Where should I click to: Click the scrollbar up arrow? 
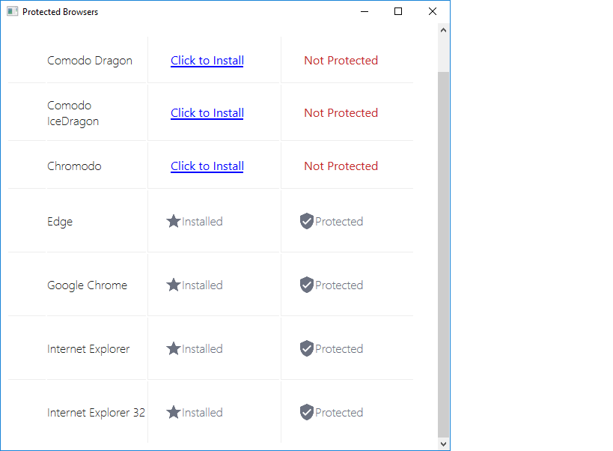tap(443, 31)
